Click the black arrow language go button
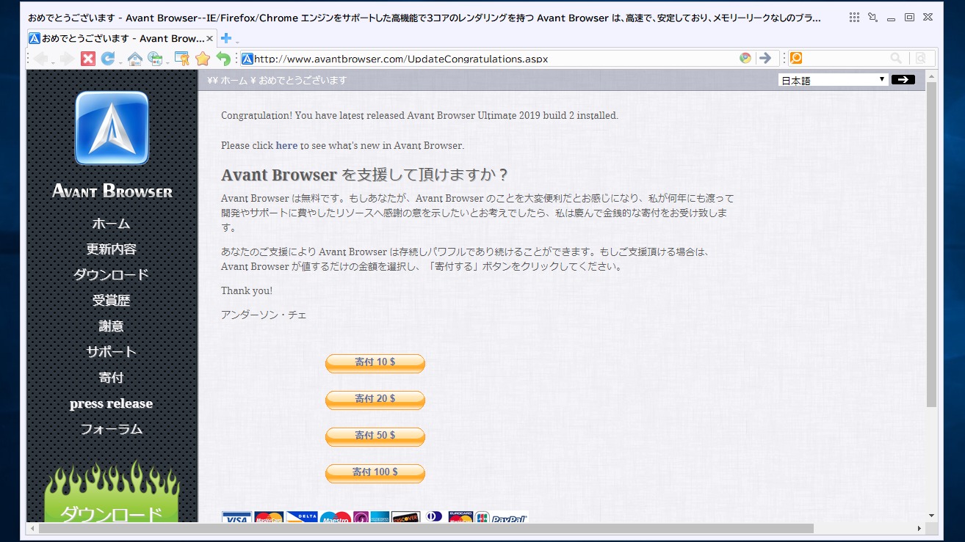965x542 pixels. (903, 80)
